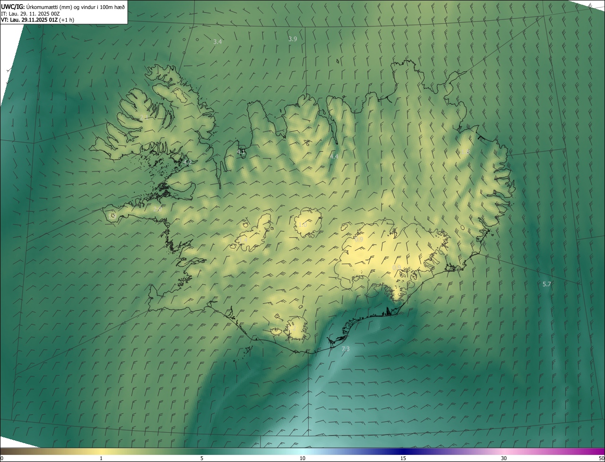Click the 3.4 value north of Westfjords
This screenshot has width=605, height=462.
pyautogui.click(x=217, y=42)
